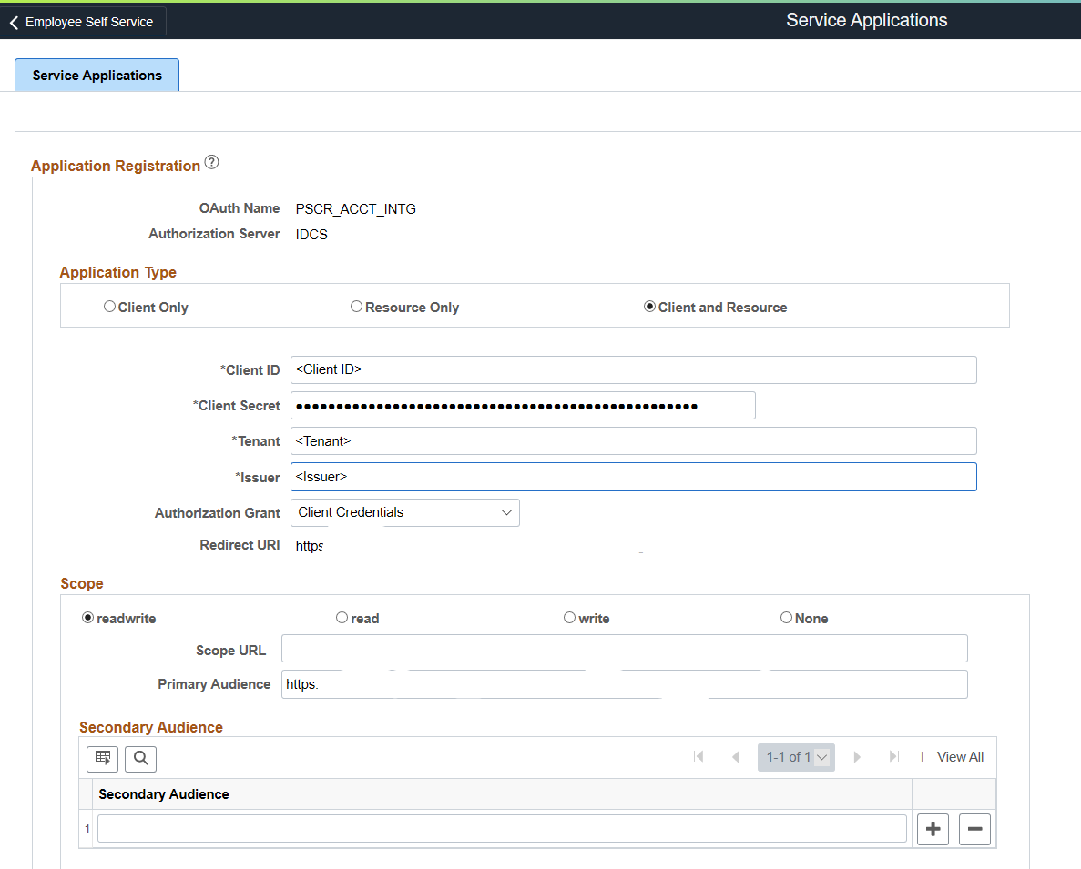Image resolution: width=1081 pixels, height=869 pixels.
Task: Select the Client Only application type
Action: pos(109,307)
